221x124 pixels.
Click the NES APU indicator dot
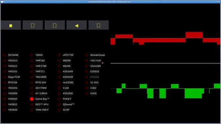pyautogui.click(x=32, y=104)
